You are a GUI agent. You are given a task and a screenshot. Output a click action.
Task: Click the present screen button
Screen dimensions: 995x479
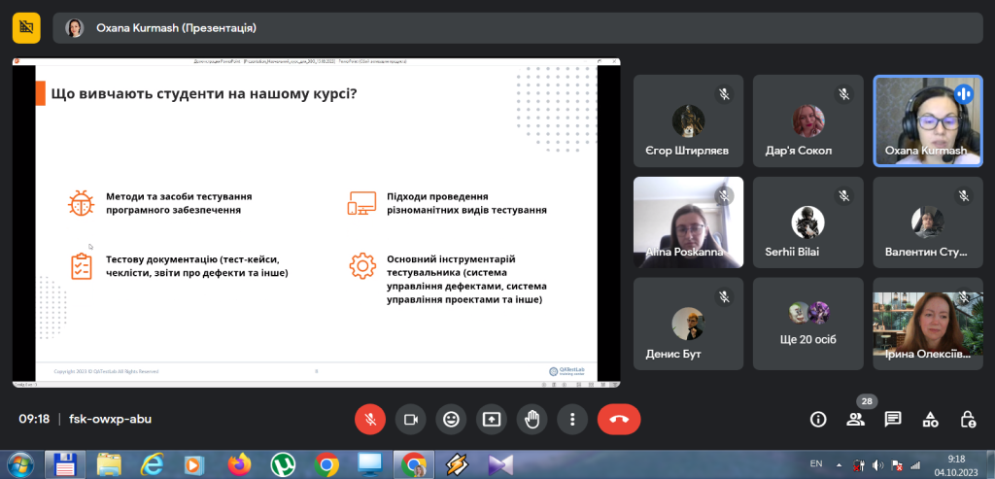pos(492,419)
